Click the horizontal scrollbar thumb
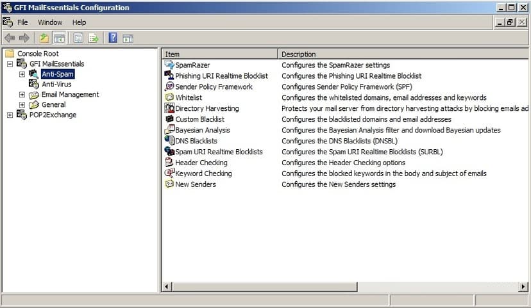 click(264, 287)
